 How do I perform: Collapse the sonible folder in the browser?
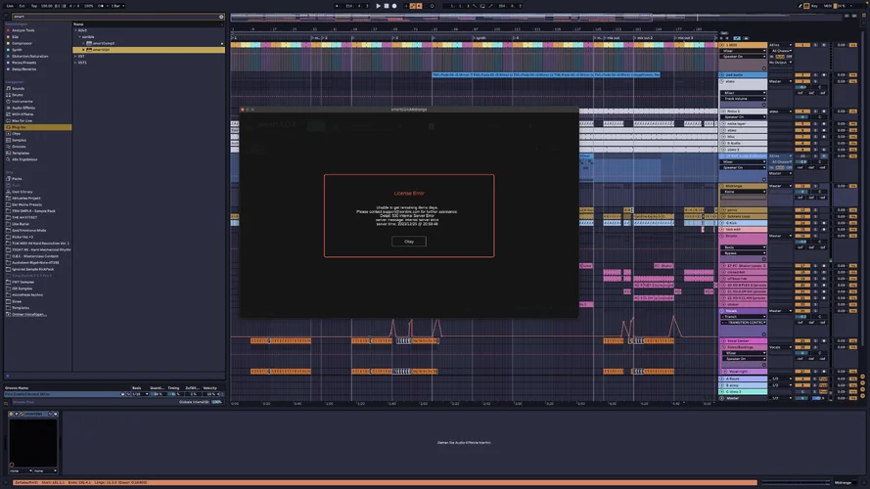[x=78, y=36]
